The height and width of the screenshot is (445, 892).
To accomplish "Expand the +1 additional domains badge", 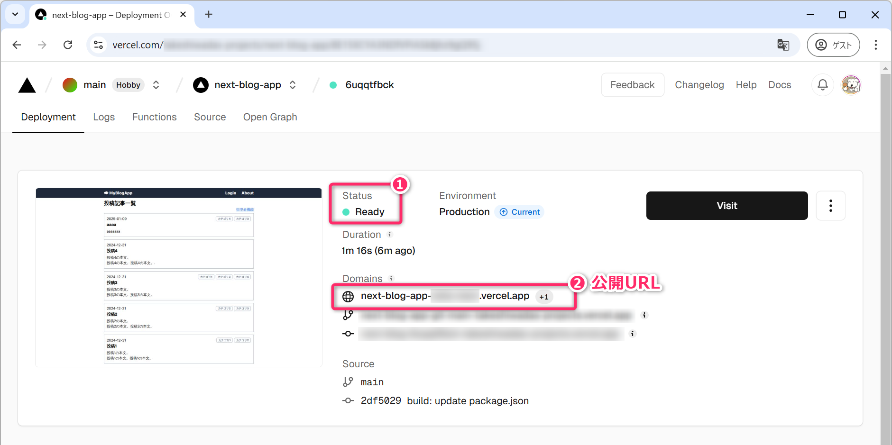I will coord(544,297).
